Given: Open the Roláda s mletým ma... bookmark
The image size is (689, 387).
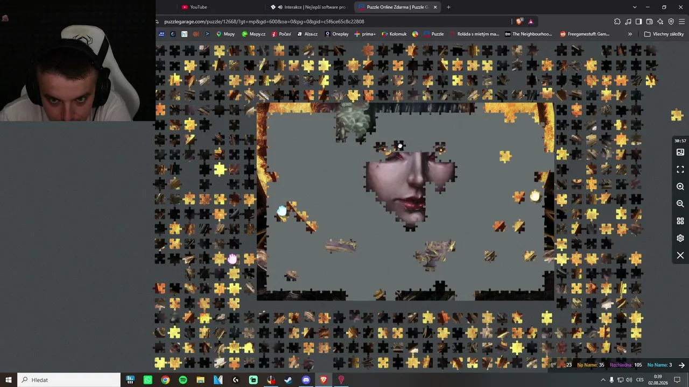Looking at the screenshot, I should (474, 34).
